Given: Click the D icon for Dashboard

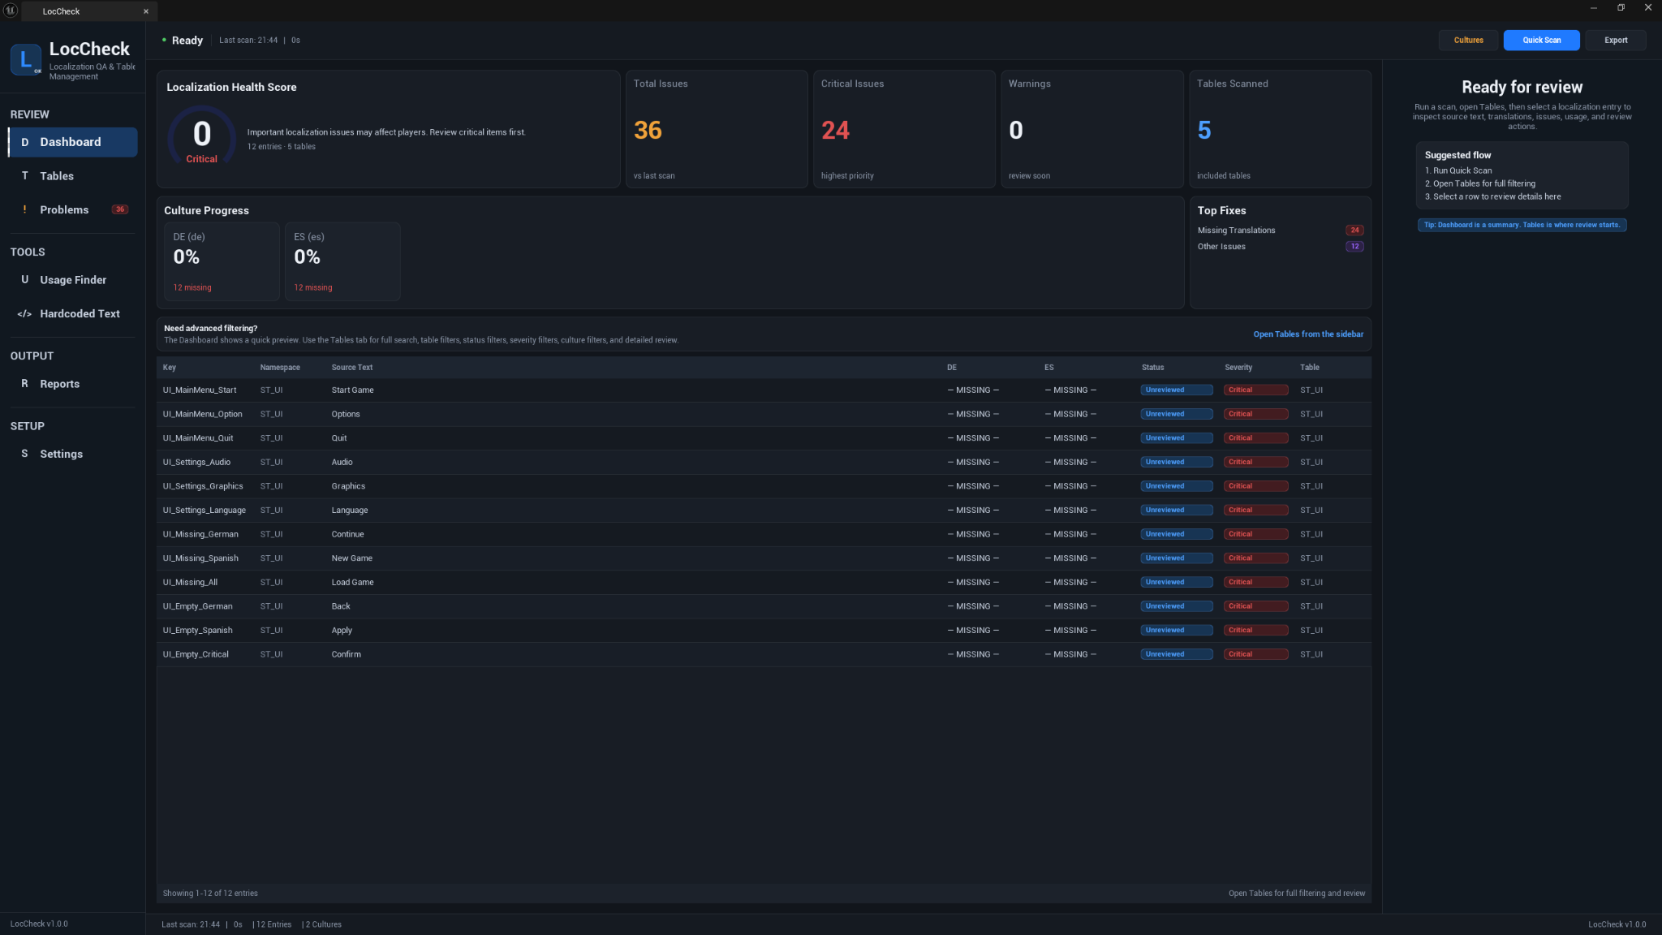Looking at the screenshot, I should pos(24,142).
